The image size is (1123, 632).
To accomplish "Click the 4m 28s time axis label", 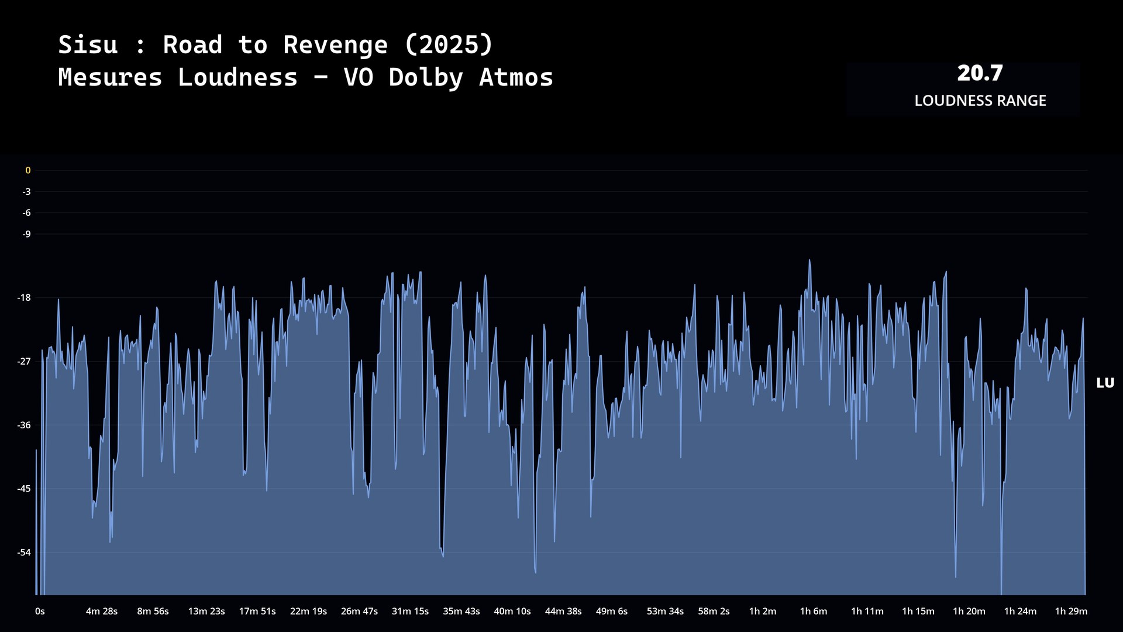I will [x=102, y=611].
